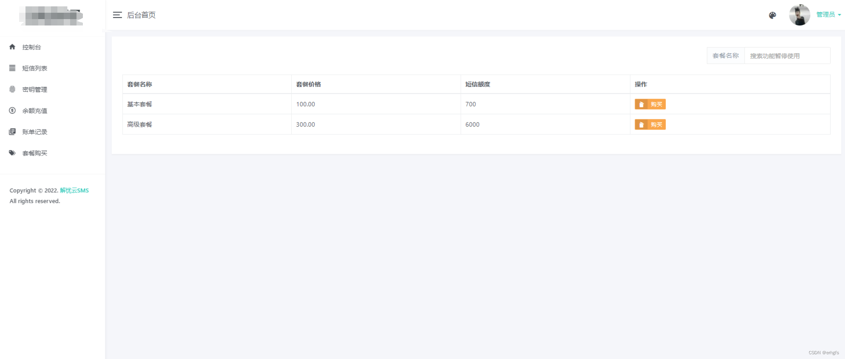
Task: Open 密钥管理 key management
Action: coord(35,89)
